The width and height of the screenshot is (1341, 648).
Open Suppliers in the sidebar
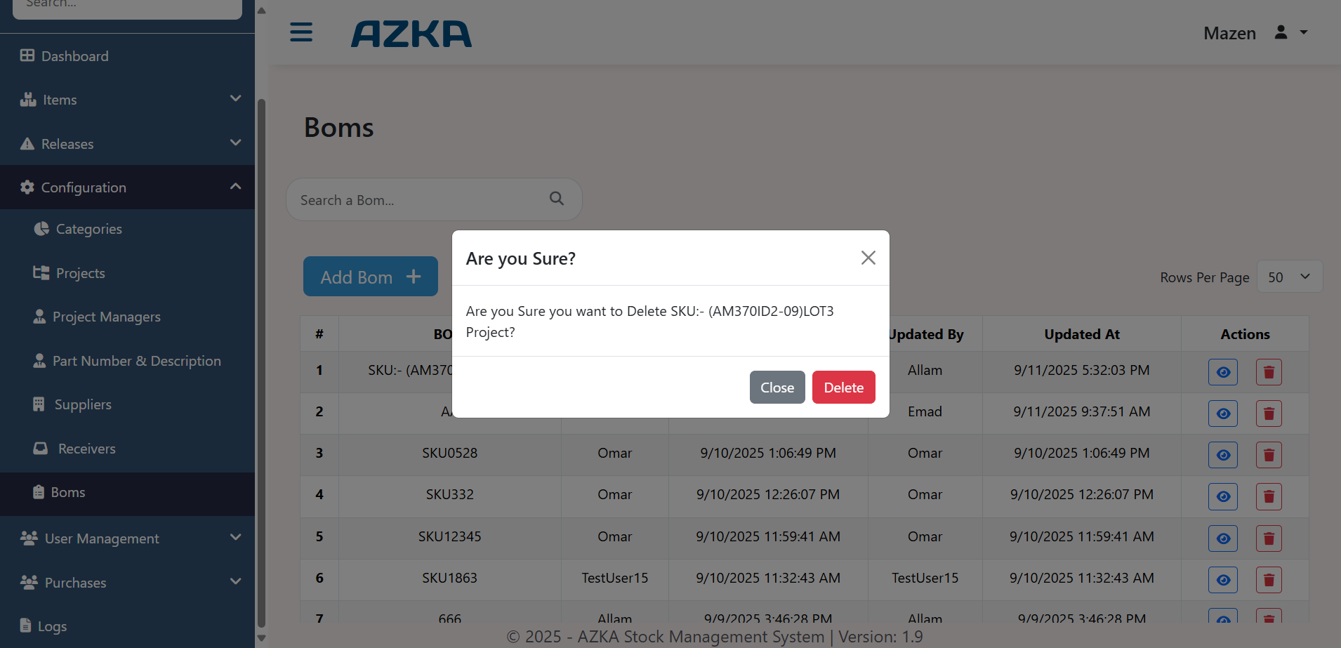pyautogui.click(x=83, y=404)
